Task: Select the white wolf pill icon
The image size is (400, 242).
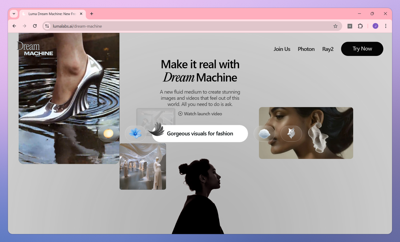Action: point(291,134)
